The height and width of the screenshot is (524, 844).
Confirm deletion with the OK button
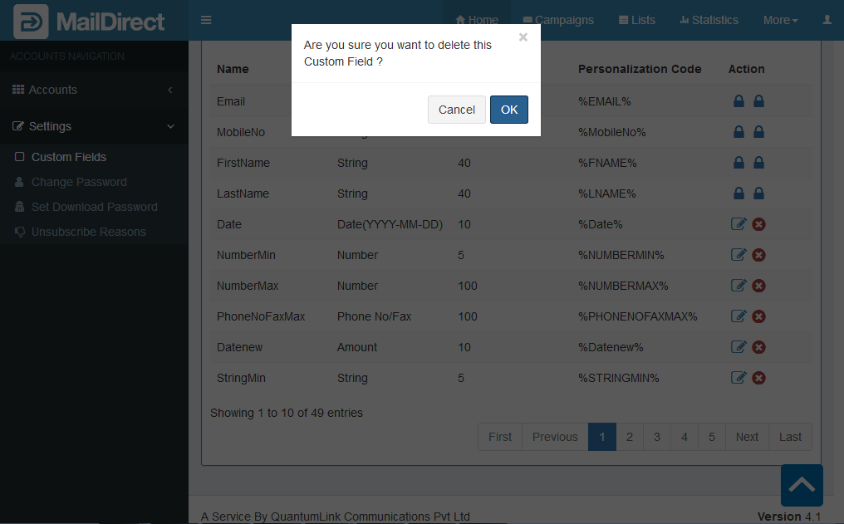[x=508, y=110]
